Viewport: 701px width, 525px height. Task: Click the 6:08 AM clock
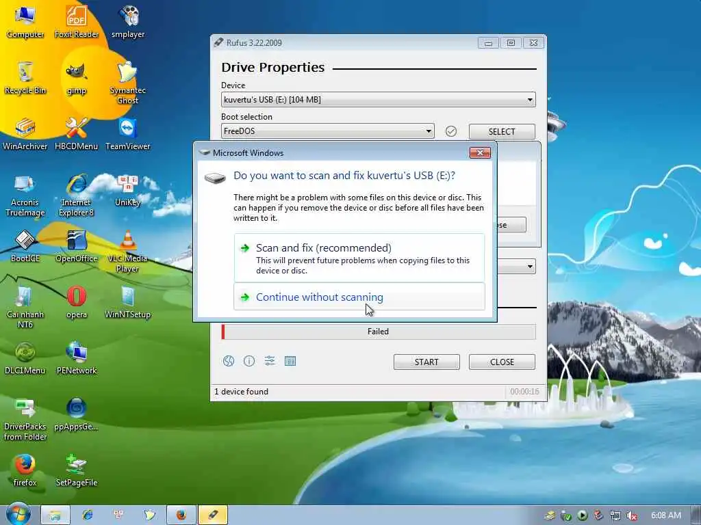click(666, 515)
